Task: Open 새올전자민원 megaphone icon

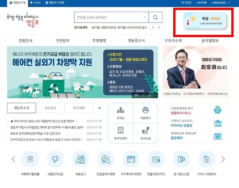Action: (x=55, y=159)
